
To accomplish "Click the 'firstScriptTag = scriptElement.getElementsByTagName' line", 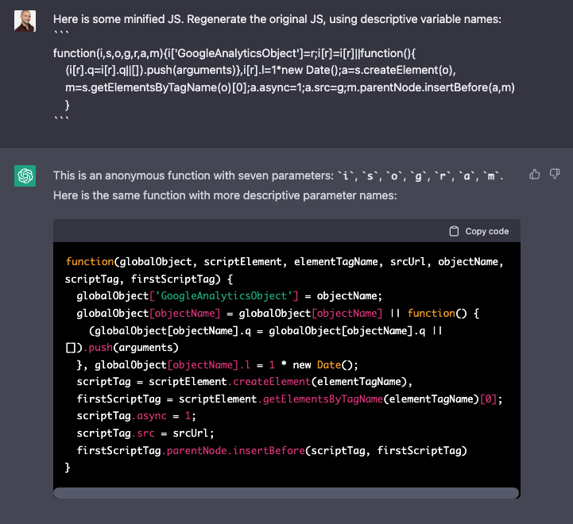I will 289,399.
